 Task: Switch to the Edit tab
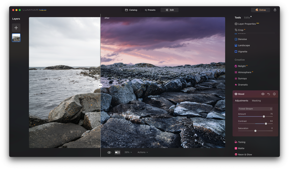pyautogui.click(x=170, y=10)
